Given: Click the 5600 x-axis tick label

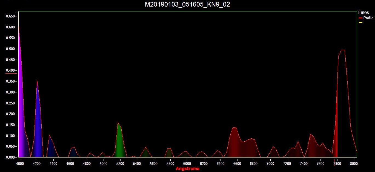Looking at the screenshot, I should pos(154,164).
